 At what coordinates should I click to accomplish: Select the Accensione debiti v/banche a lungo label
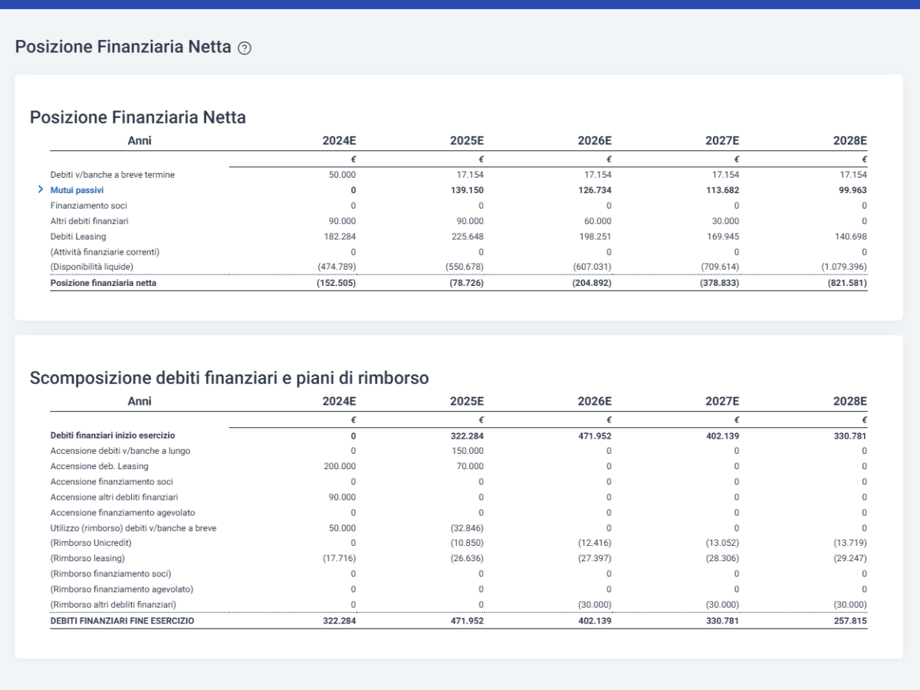(120, 451)
